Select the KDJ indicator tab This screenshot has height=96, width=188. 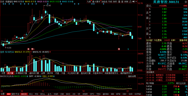31,94
